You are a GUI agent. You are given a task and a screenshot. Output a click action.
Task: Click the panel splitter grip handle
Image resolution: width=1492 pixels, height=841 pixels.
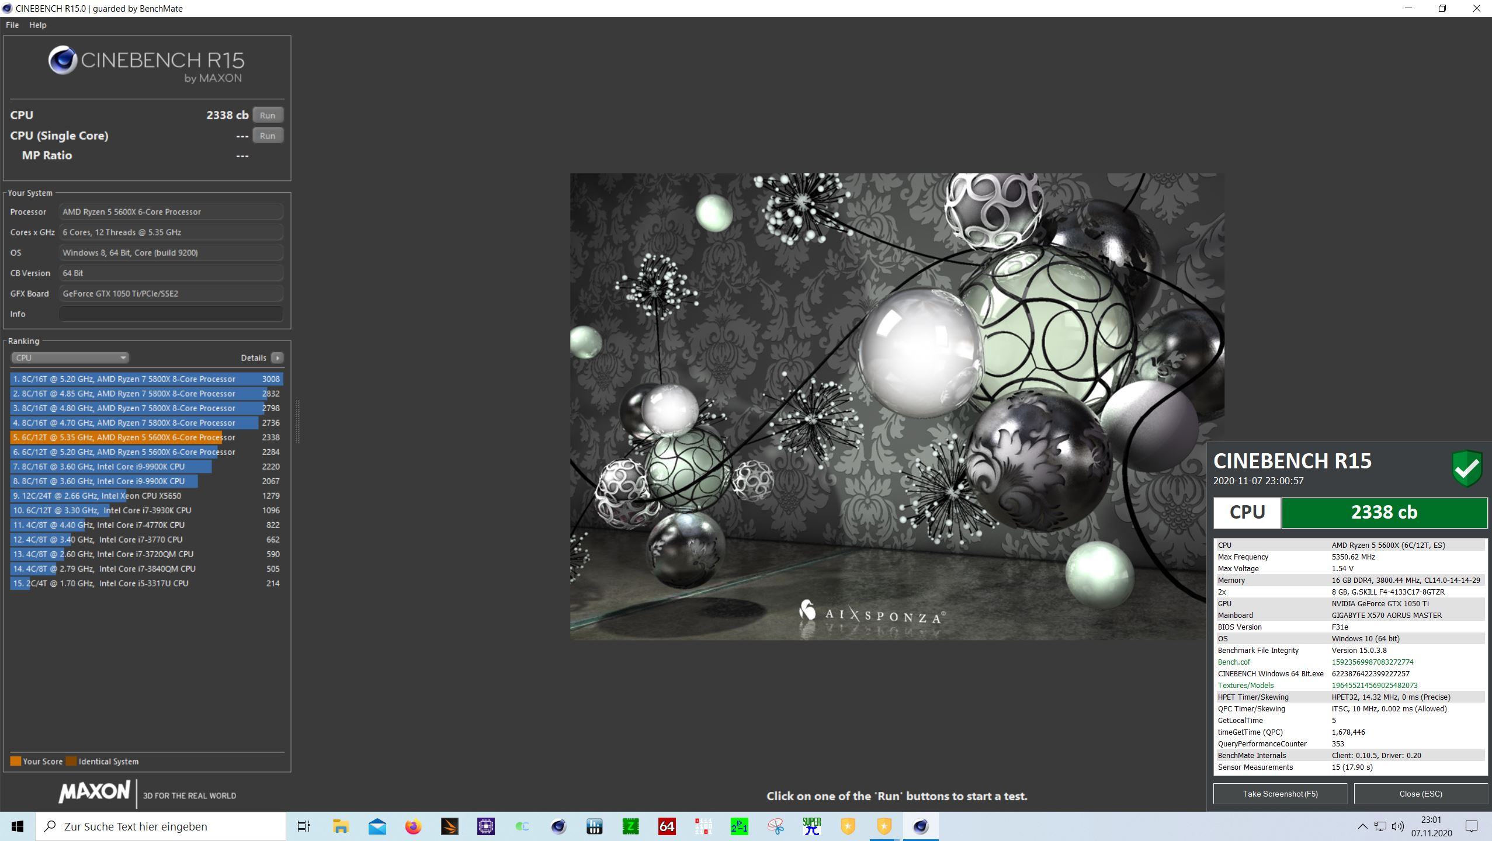[x=297, y=422]
